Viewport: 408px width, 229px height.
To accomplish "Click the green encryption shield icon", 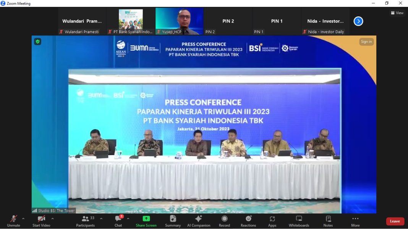I will pyautogui.click(x=38, y=42).
